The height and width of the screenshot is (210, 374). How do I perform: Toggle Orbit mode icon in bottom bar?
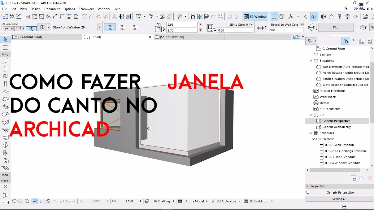click(x=34, y=201)
